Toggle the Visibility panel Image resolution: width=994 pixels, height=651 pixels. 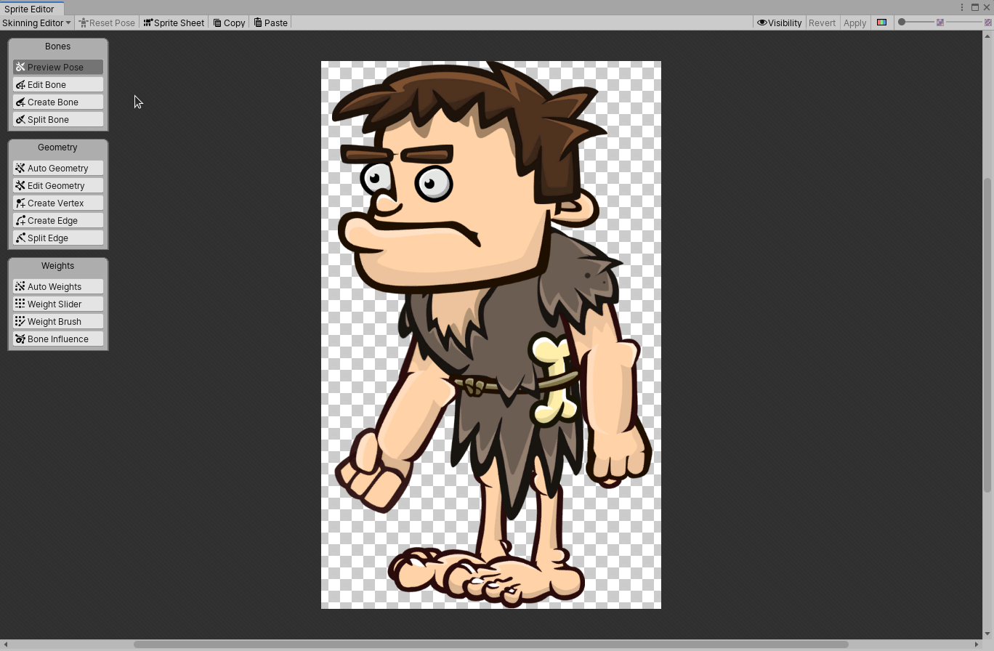(779, 23)
